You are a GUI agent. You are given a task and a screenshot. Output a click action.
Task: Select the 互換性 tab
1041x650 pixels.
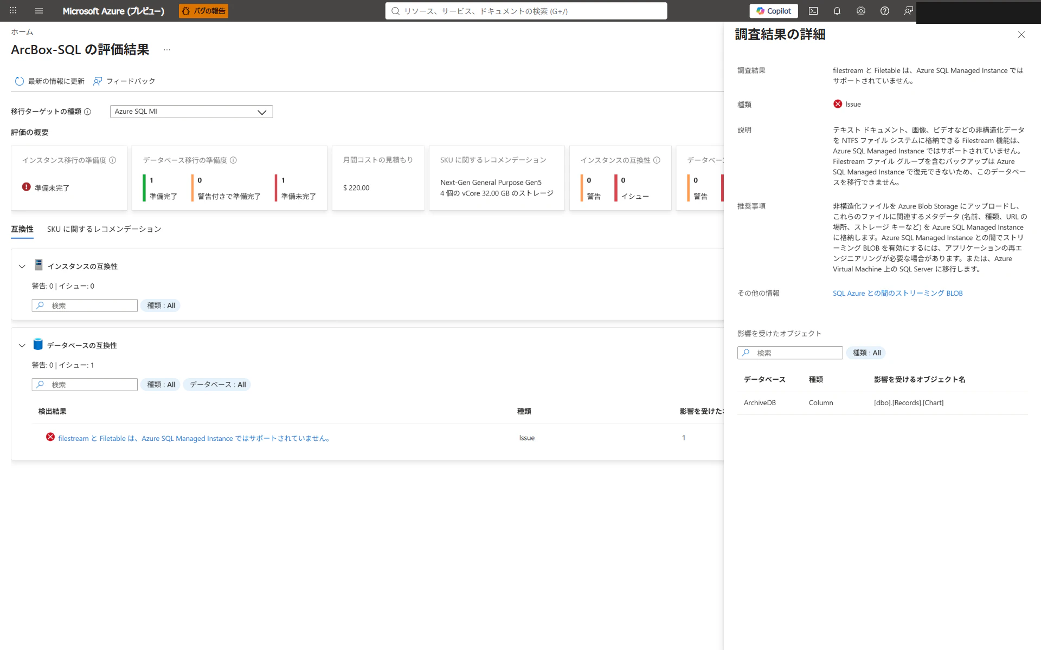pyautogui.click(x=22, y=229)
